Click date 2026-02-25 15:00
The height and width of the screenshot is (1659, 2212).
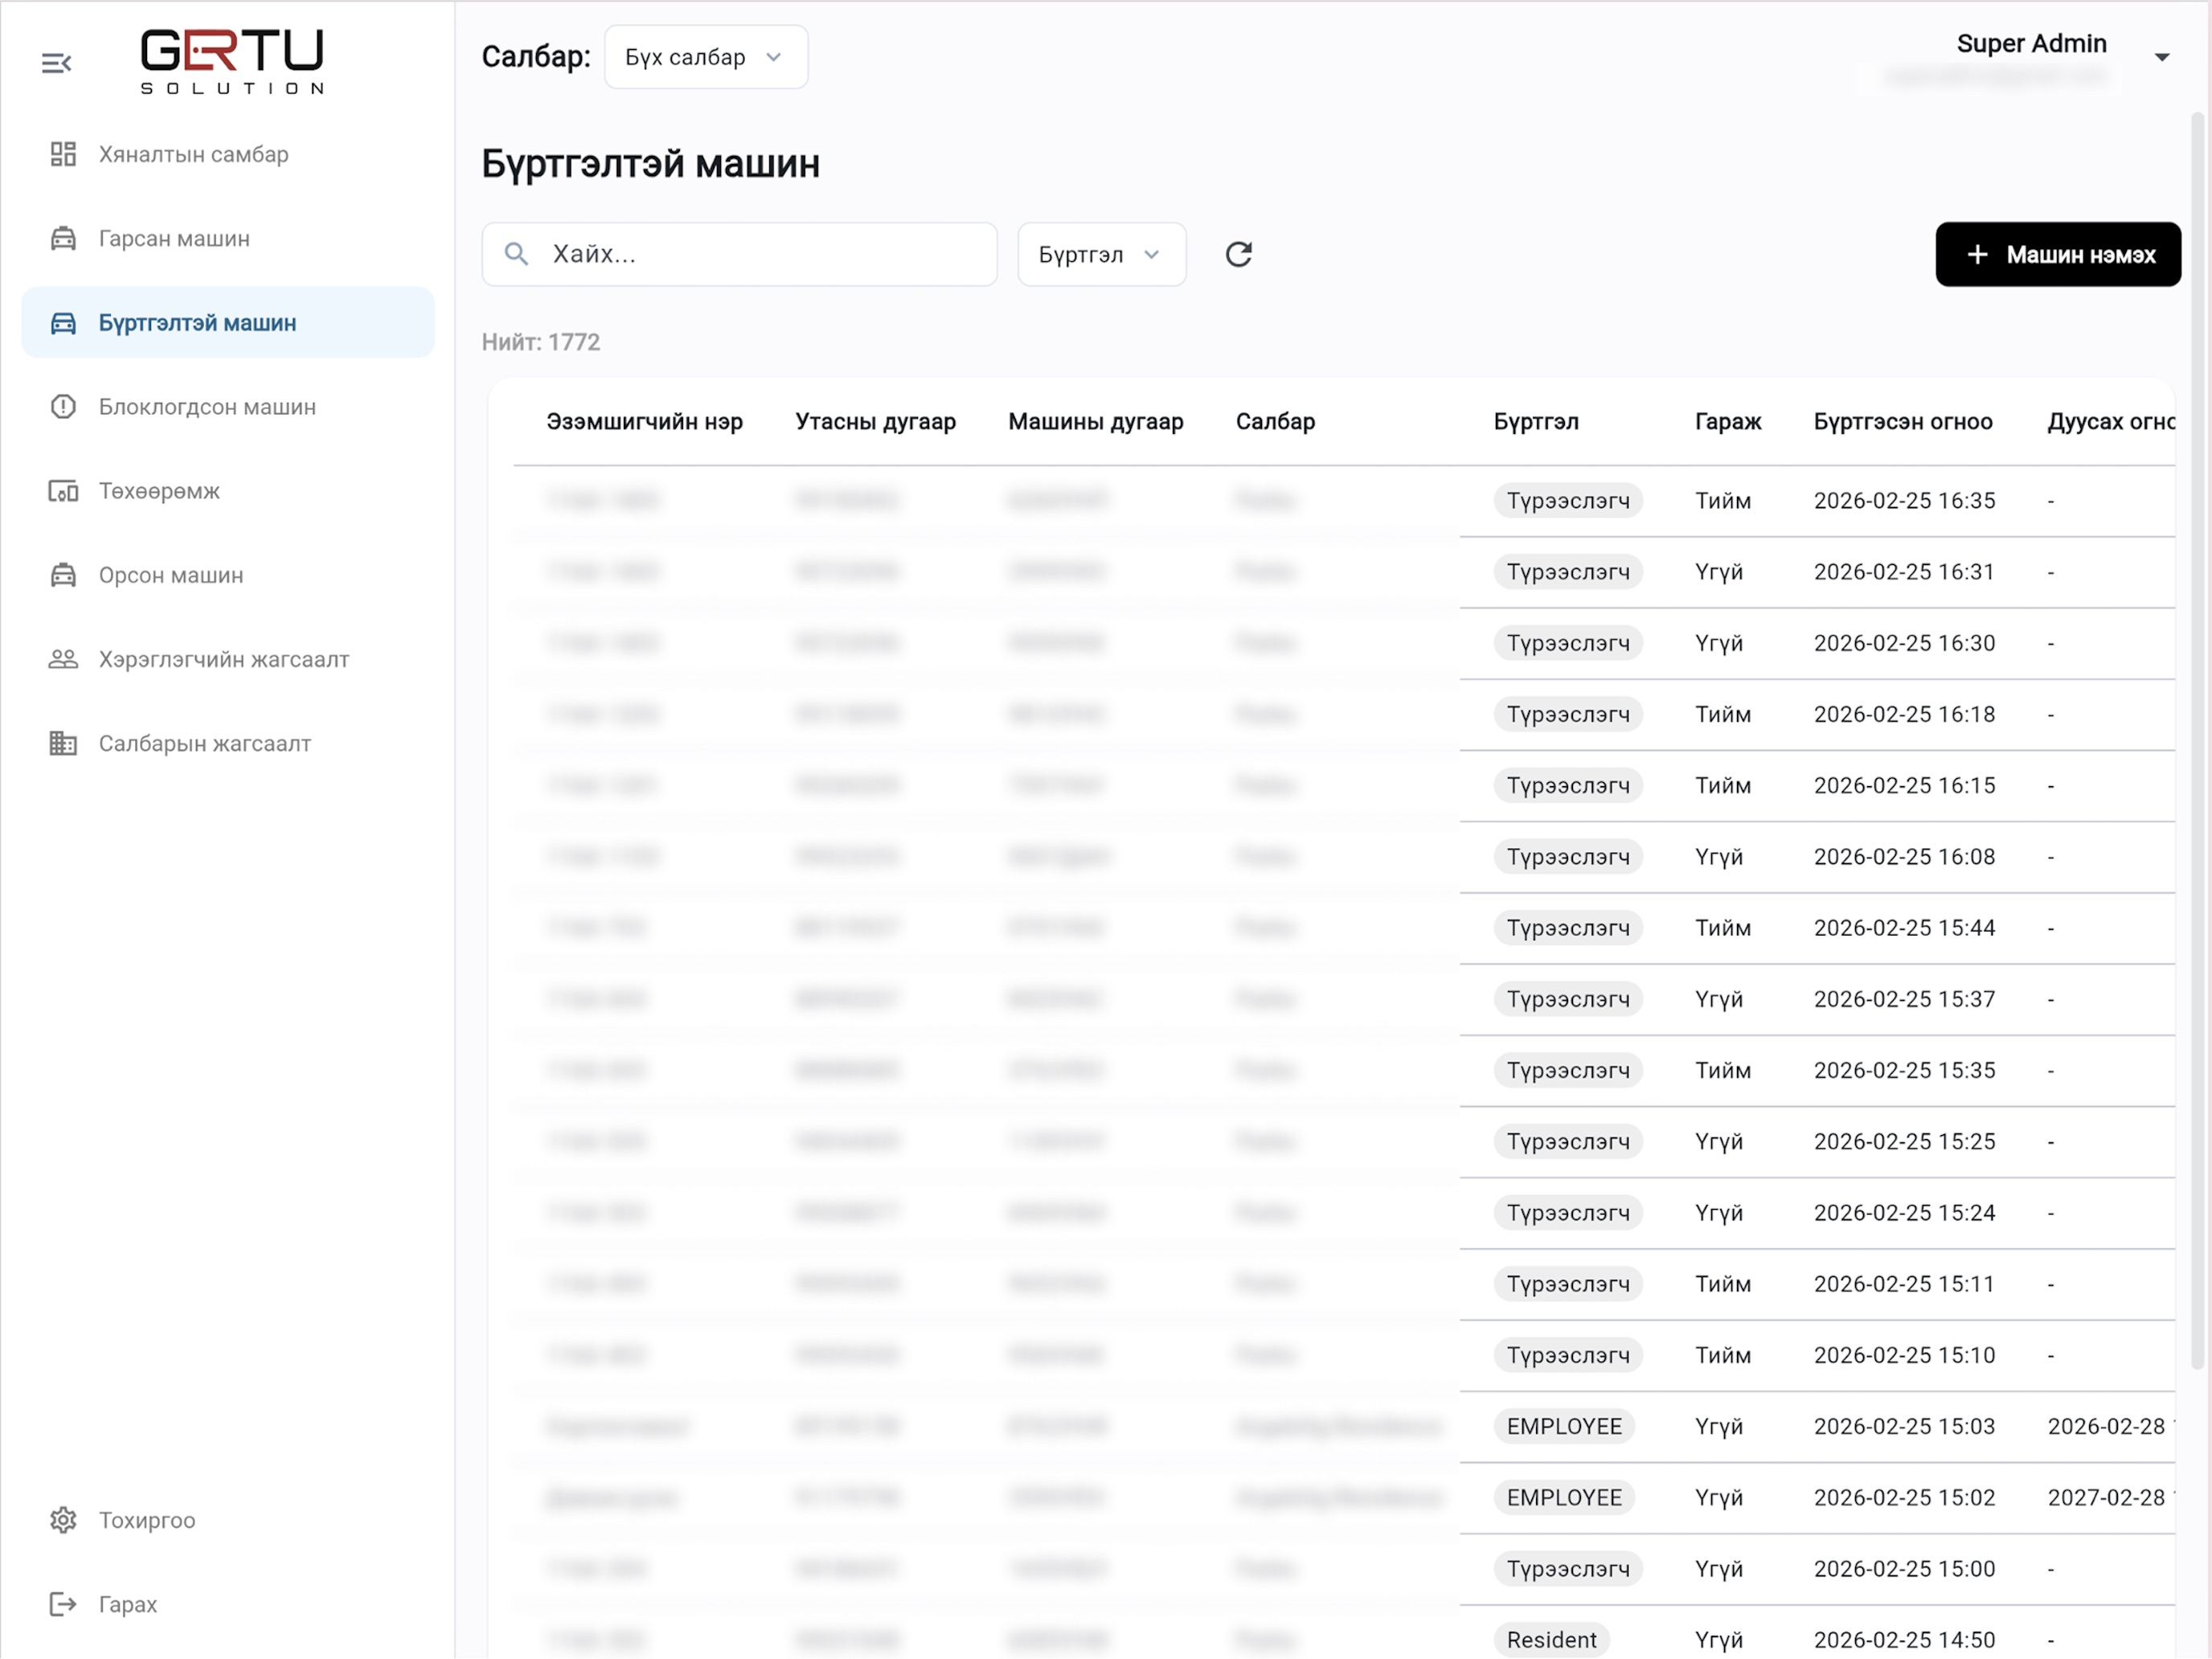1904,1568
